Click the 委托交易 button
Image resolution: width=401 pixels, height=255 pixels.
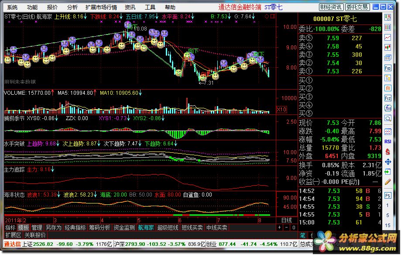[x=357, y=7]
